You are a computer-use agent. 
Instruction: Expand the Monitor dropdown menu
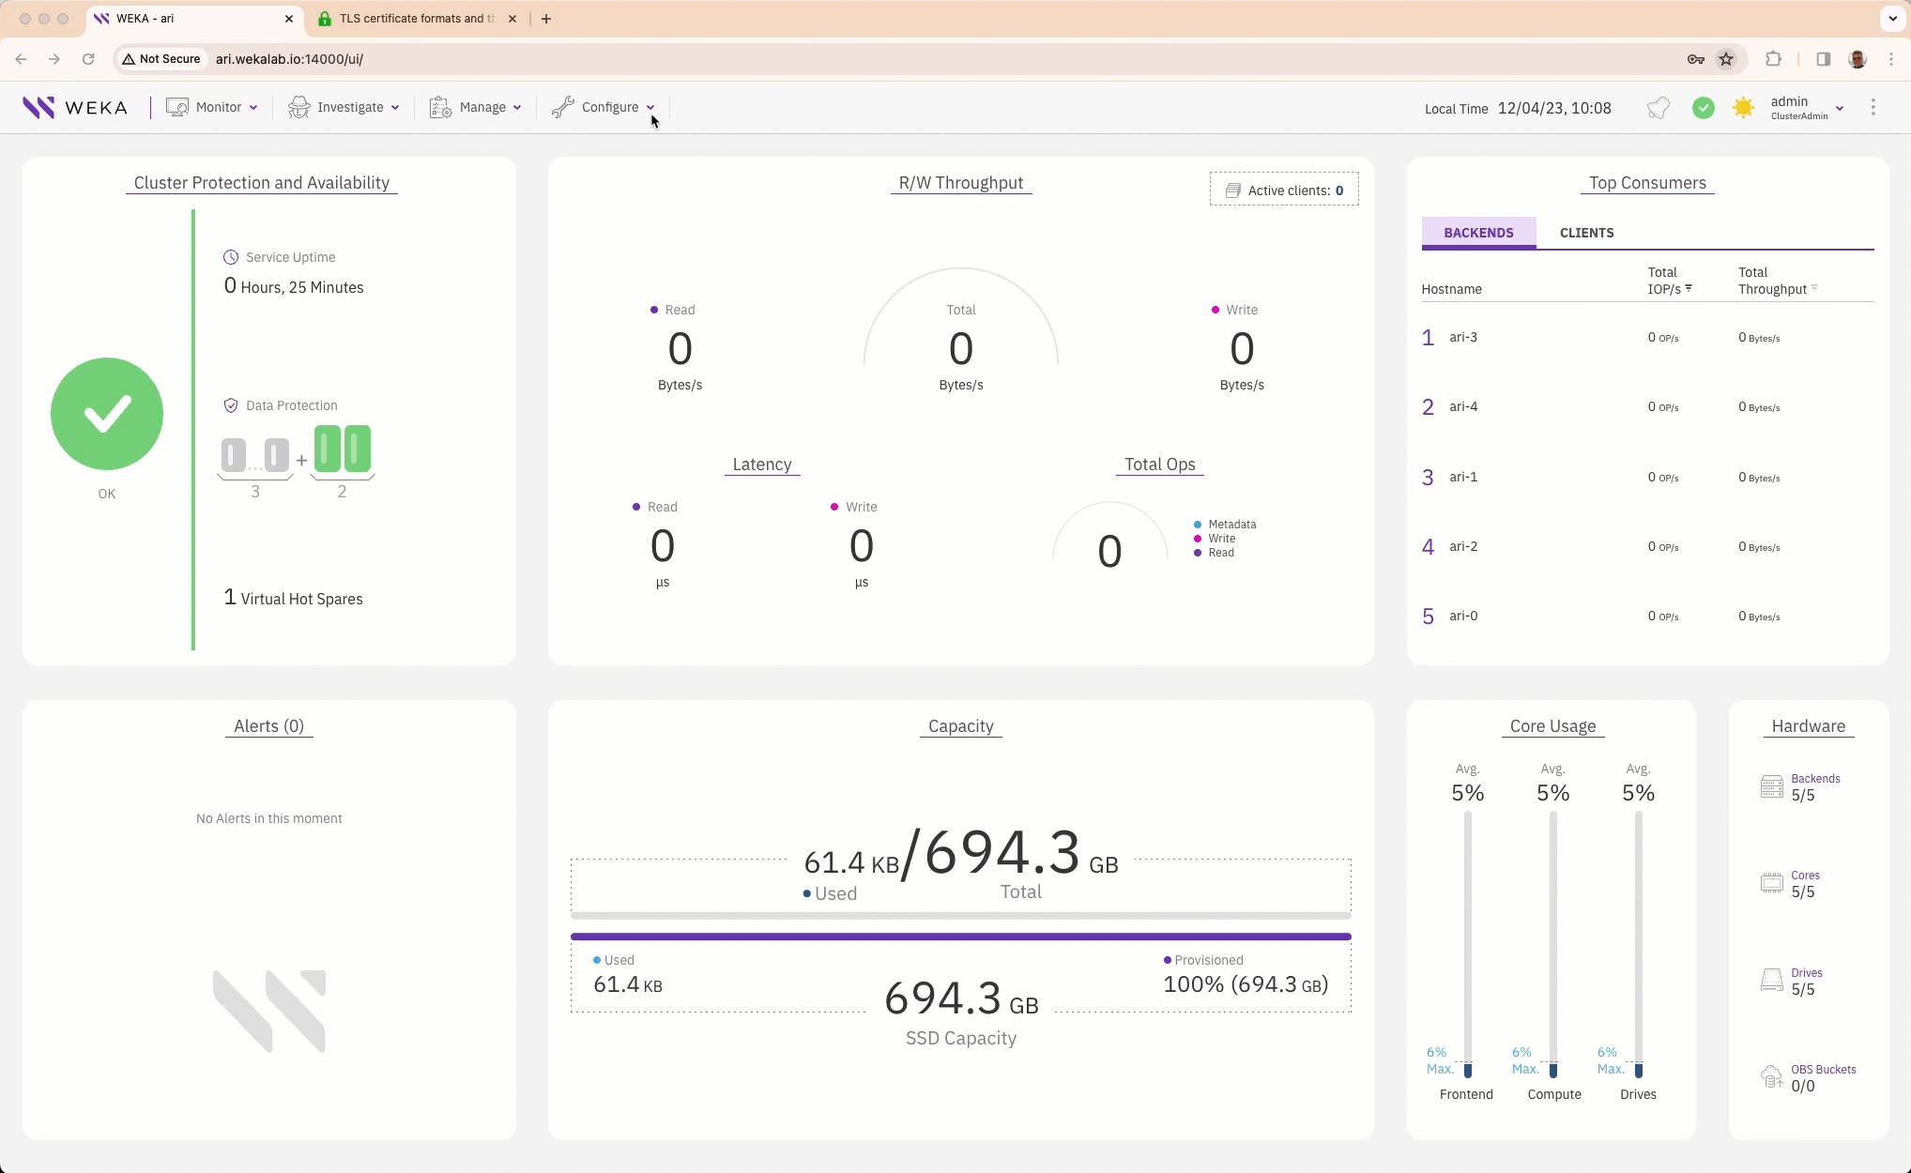coord(212,108)
